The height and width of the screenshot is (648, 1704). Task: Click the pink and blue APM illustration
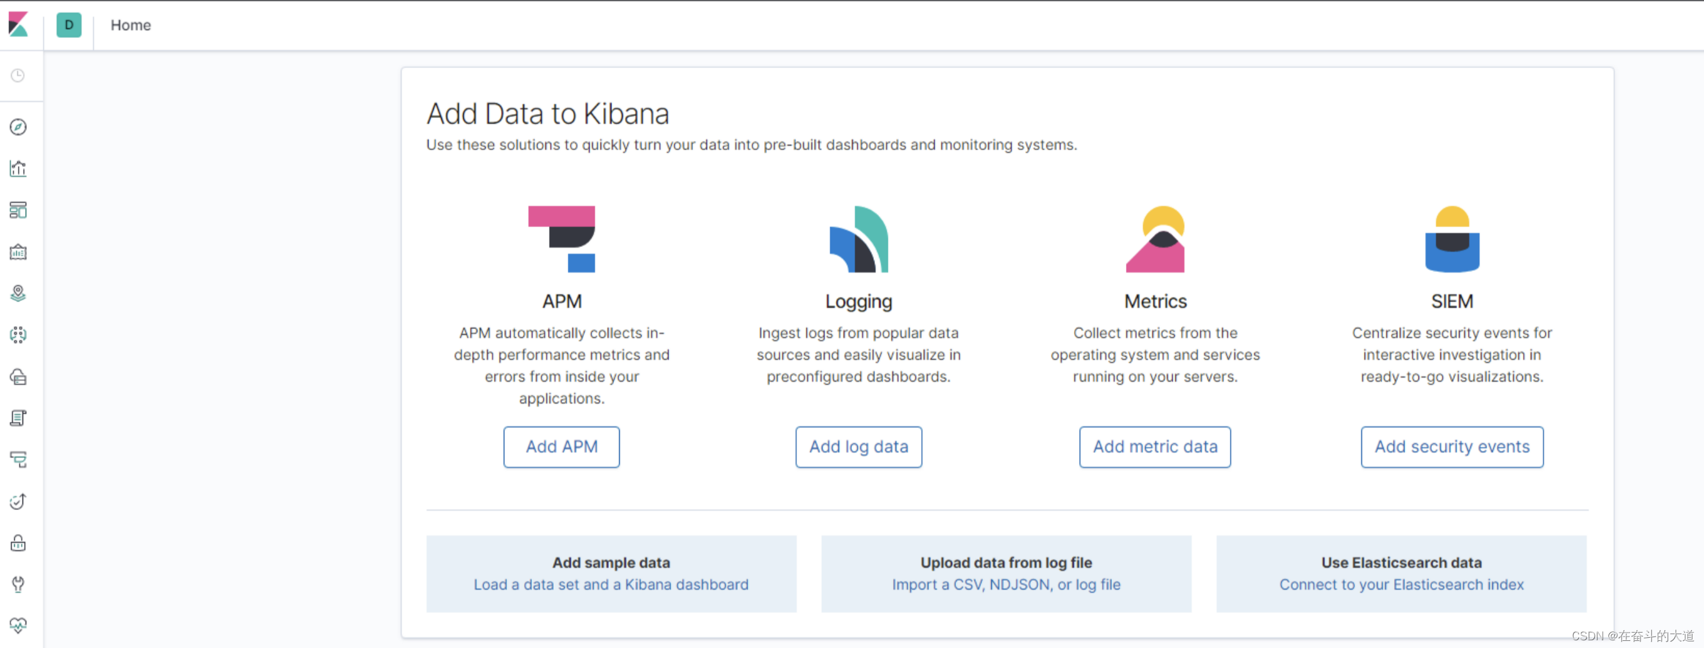point(561,239)
